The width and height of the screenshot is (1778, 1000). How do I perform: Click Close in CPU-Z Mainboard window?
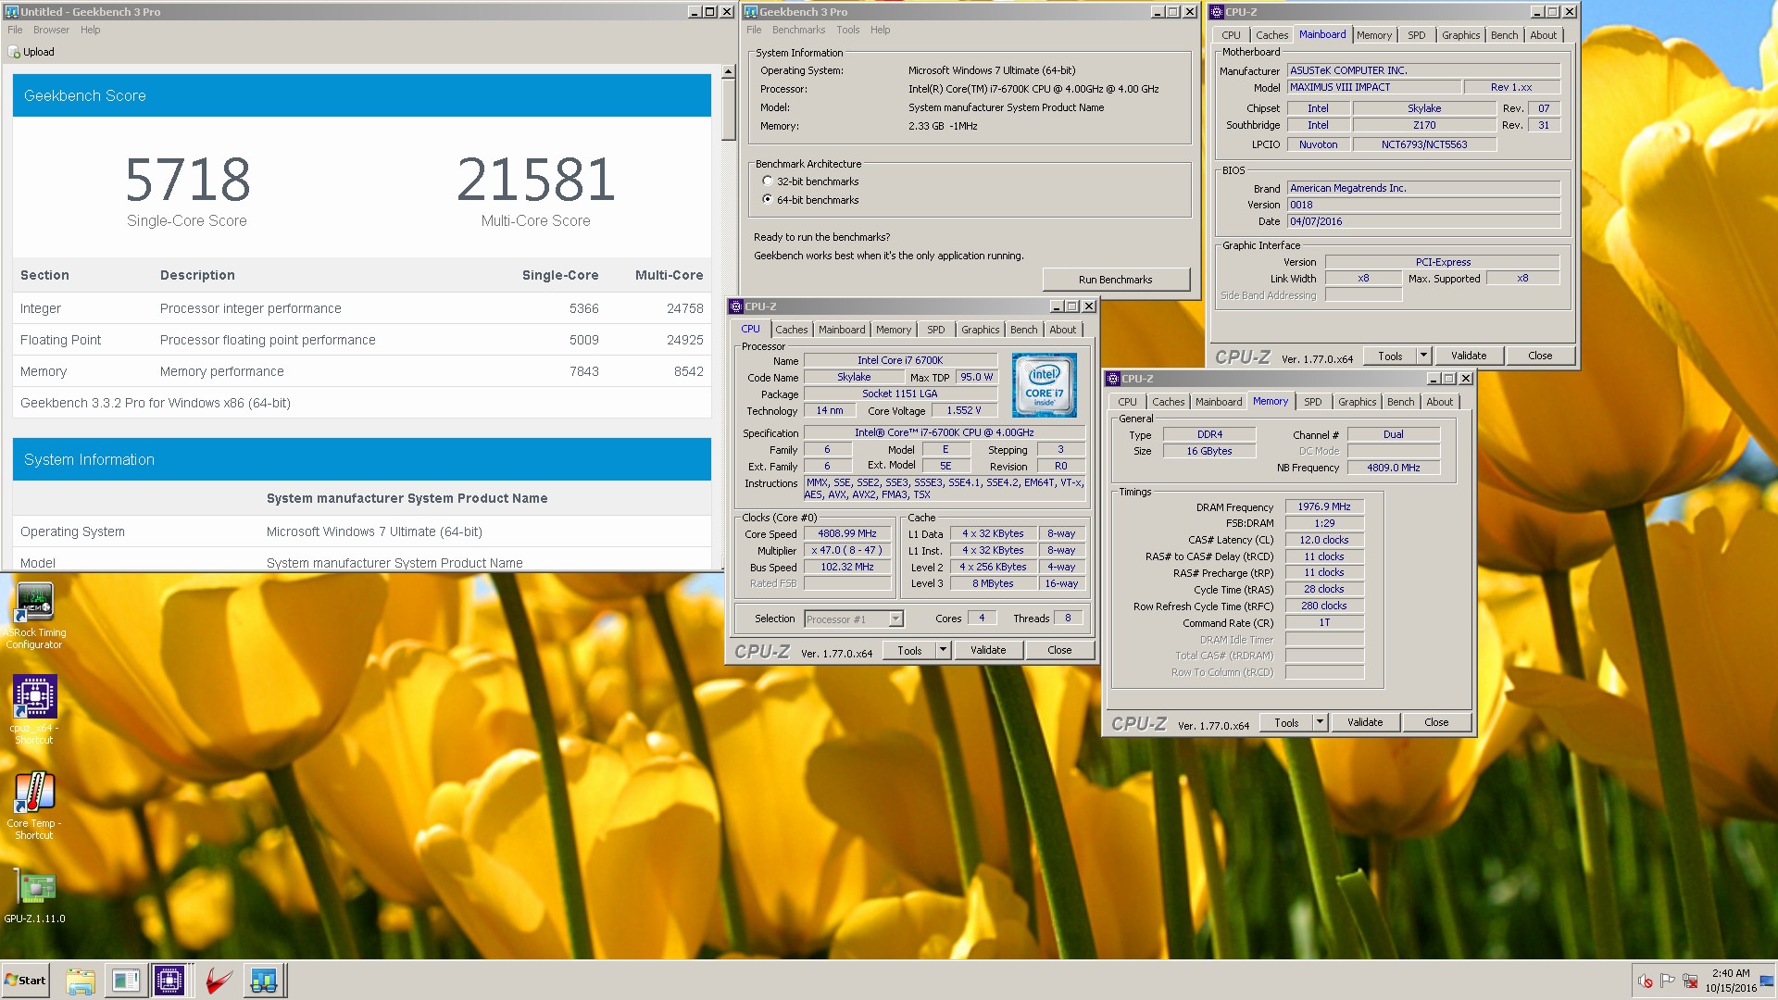(1540, 356)
